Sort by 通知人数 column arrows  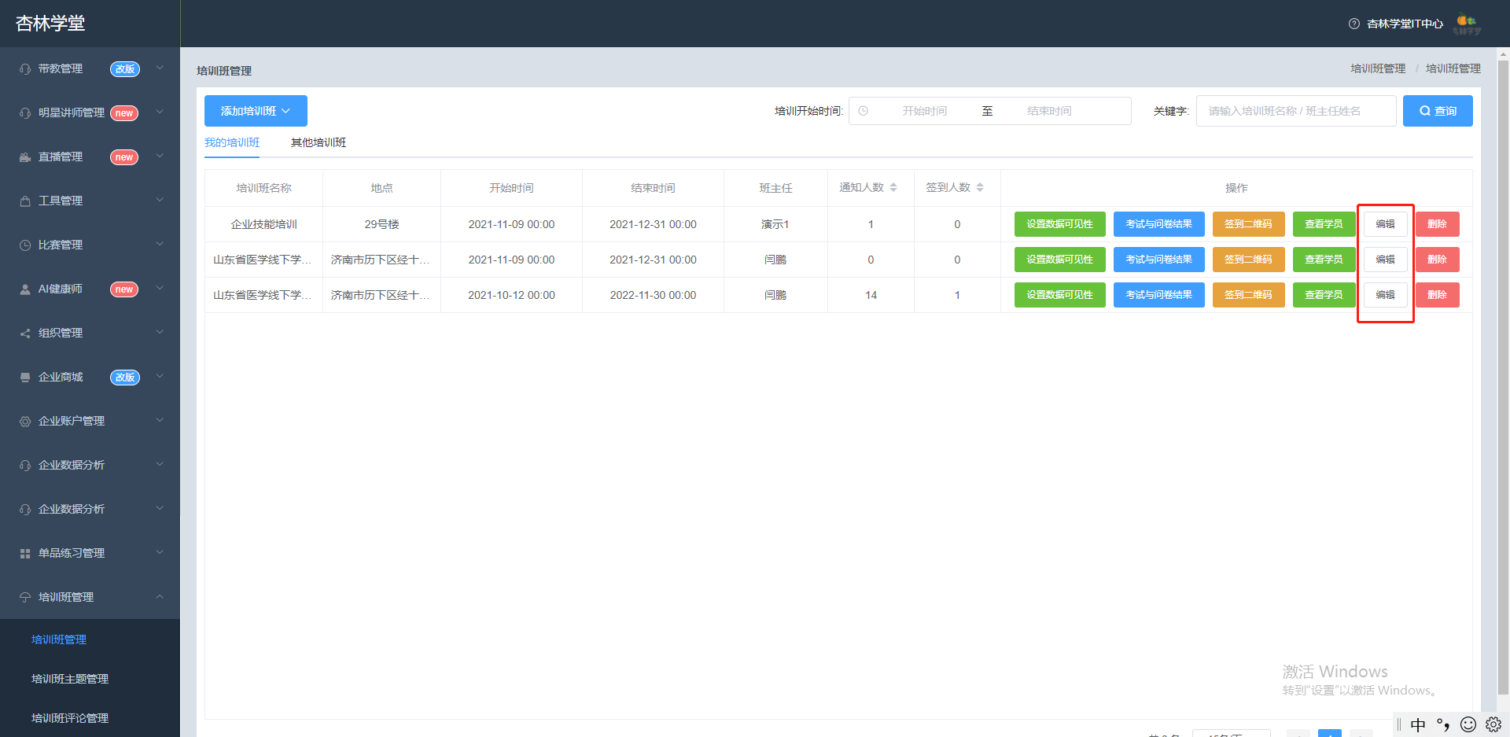pyautogui.click(x=893, y=187)
